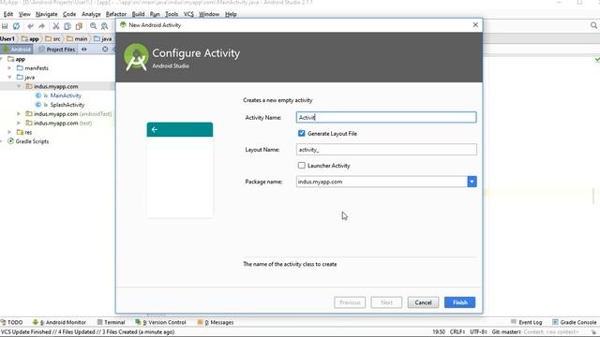The image size is (600, 337).
Task: Enable the Launcher Activity checkbox
Action: coord(302,166)
